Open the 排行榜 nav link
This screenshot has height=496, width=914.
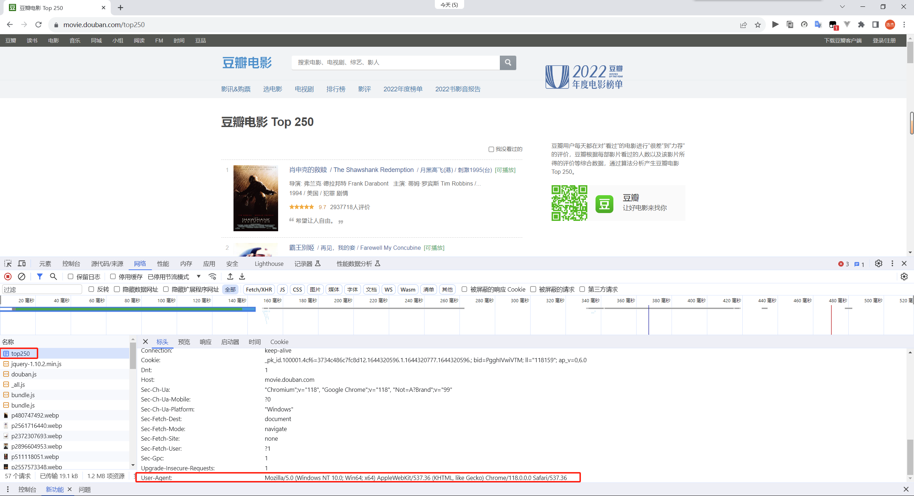point(336,89)
